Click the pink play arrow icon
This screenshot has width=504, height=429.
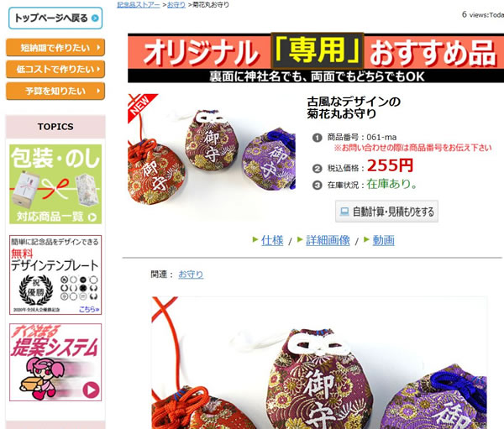point(91,390)
